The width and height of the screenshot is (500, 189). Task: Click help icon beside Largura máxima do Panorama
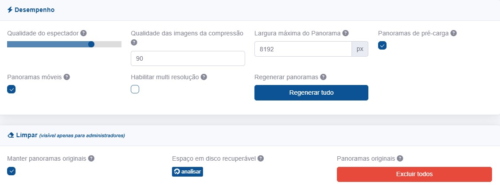coord(345,33)
